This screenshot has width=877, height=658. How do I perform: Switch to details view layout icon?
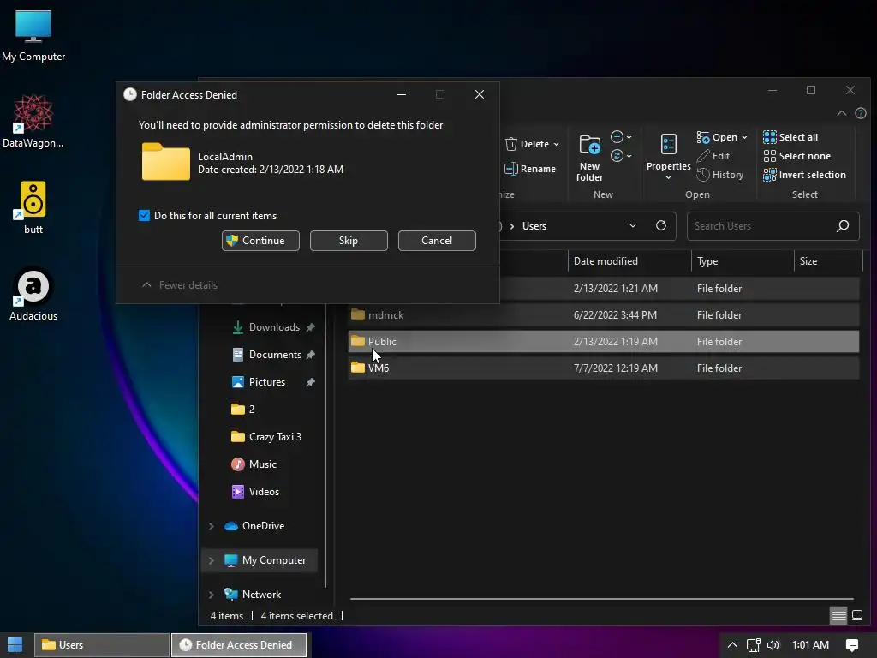click(x=839, y=616)
